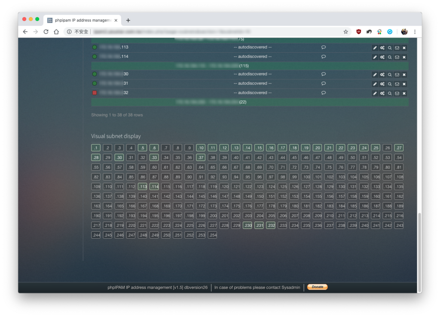
Task: Choose .6 in the visual subnet display
Action: 154,148
